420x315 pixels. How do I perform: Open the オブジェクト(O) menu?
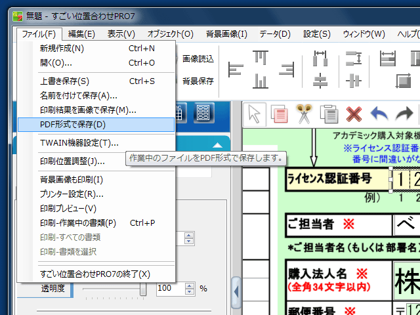coord(171,34)
